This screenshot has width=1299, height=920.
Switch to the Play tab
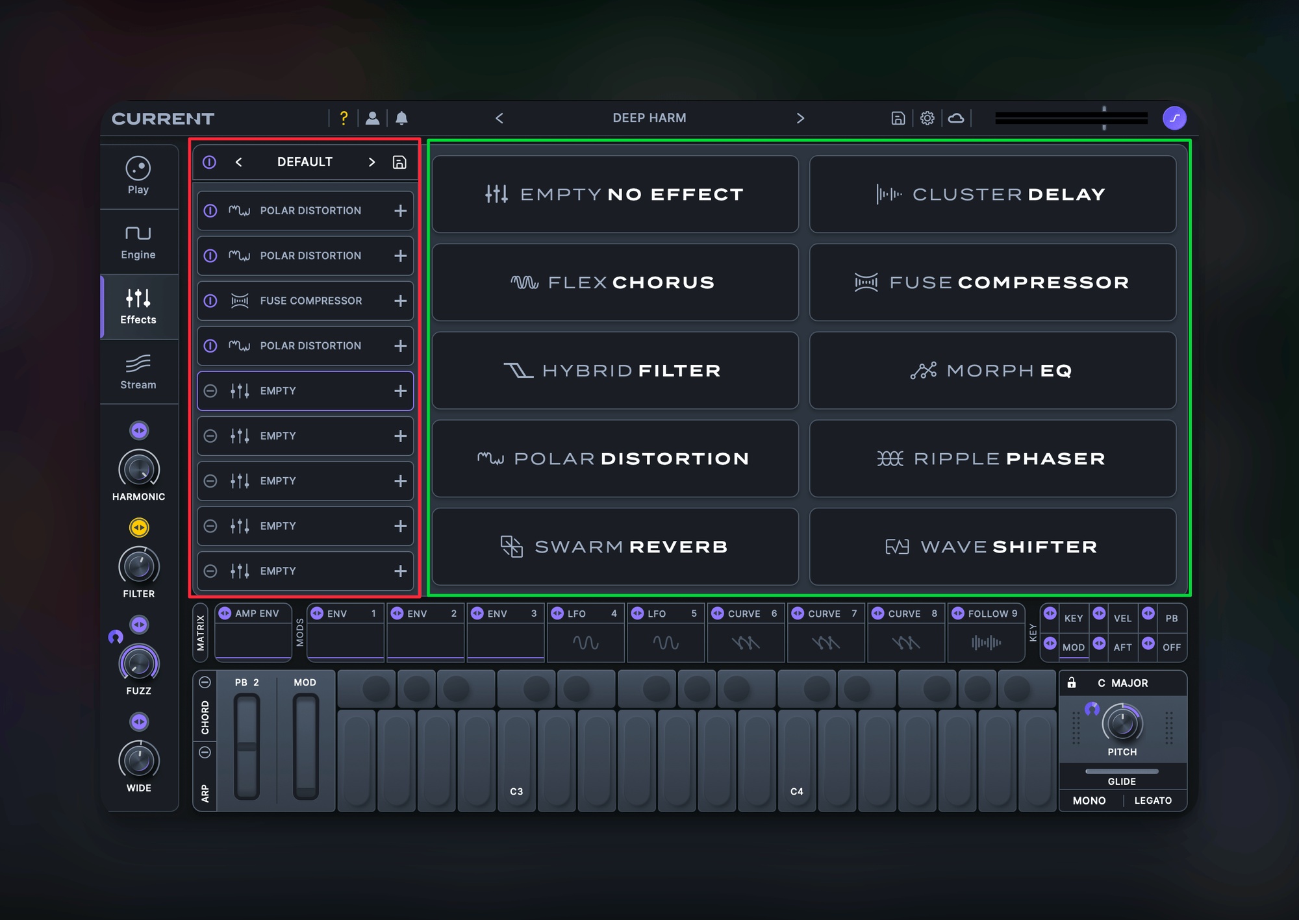[138, 176]
